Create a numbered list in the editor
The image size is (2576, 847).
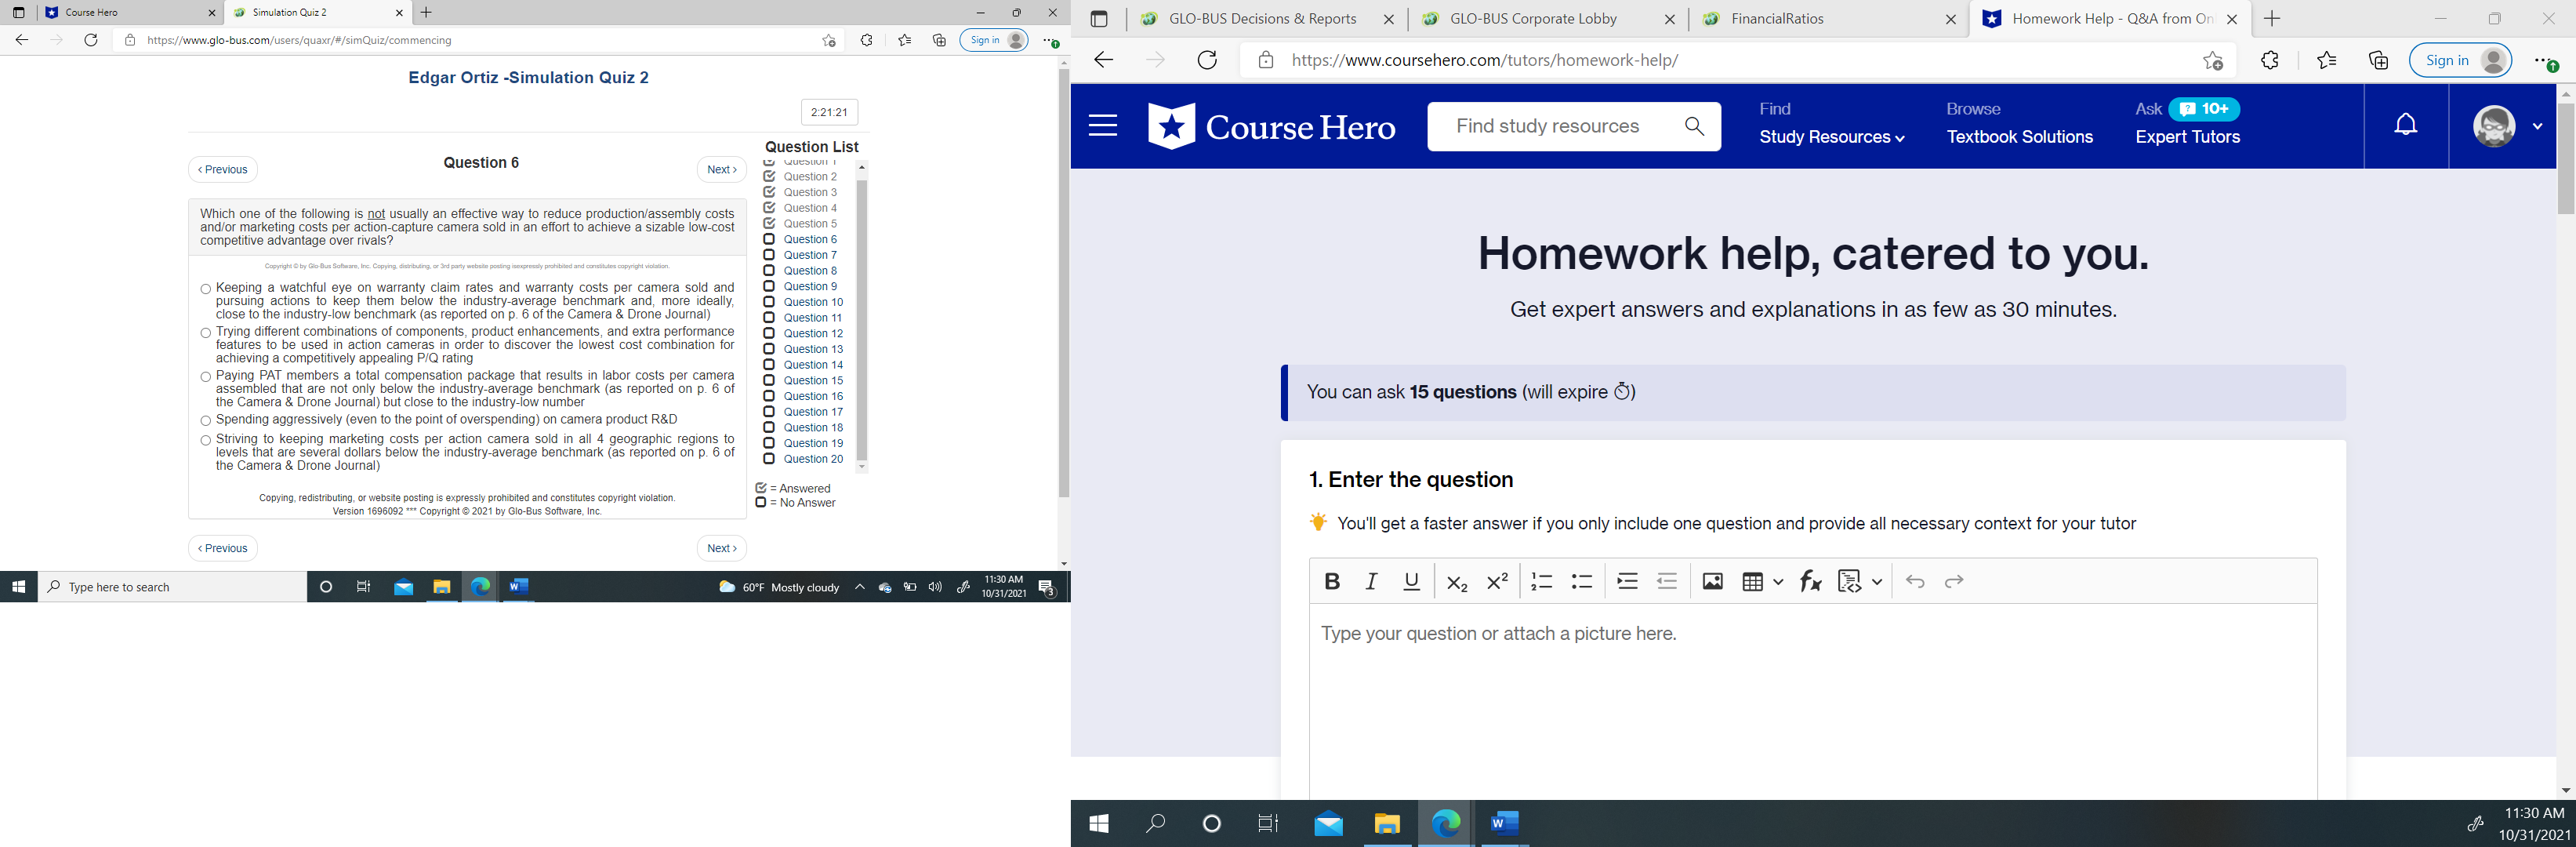1541,581
